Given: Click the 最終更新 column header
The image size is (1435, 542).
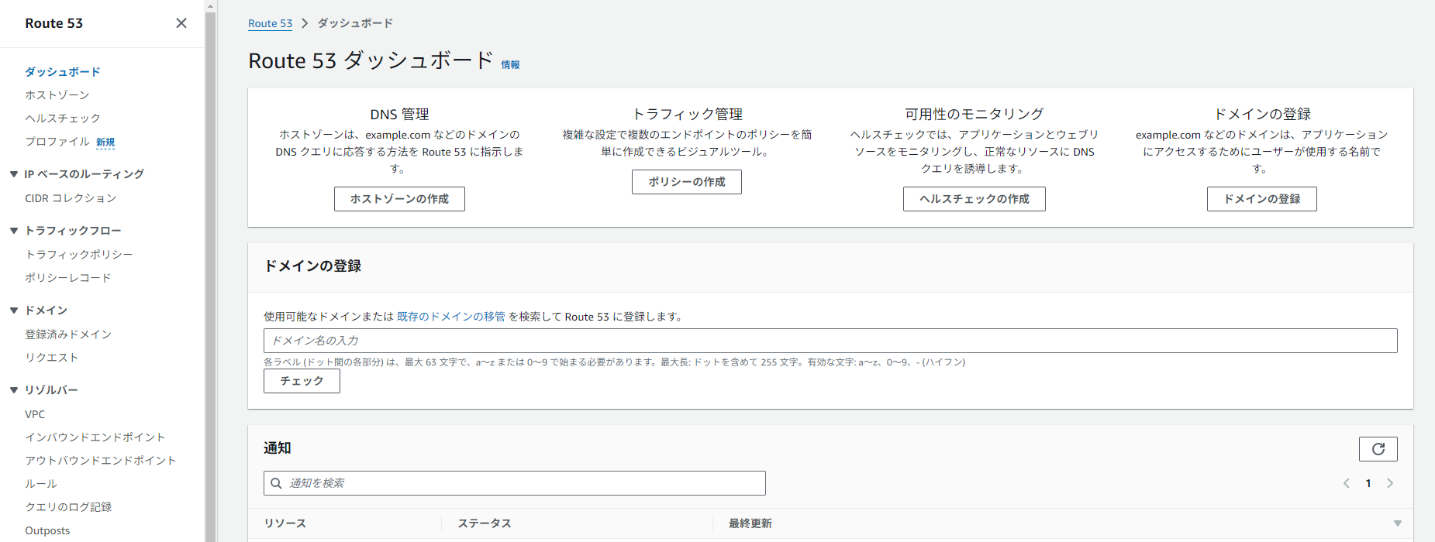Looking at the screenshot, I should [750, 523].
